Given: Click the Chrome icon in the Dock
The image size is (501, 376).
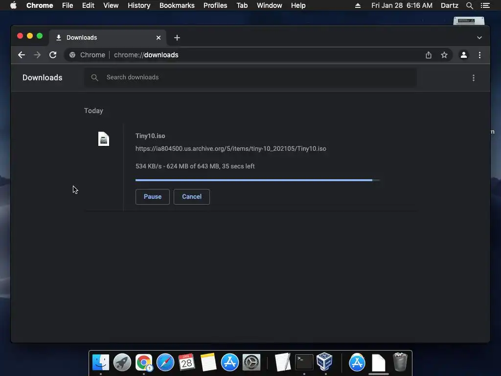Looking at the screenshot, I should [x=144, y=362].
